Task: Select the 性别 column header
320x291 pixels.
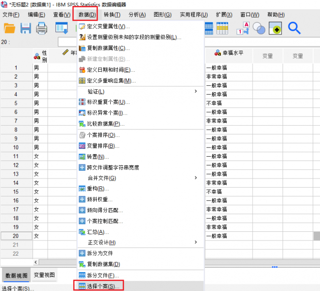Action: tap(40, 56)
